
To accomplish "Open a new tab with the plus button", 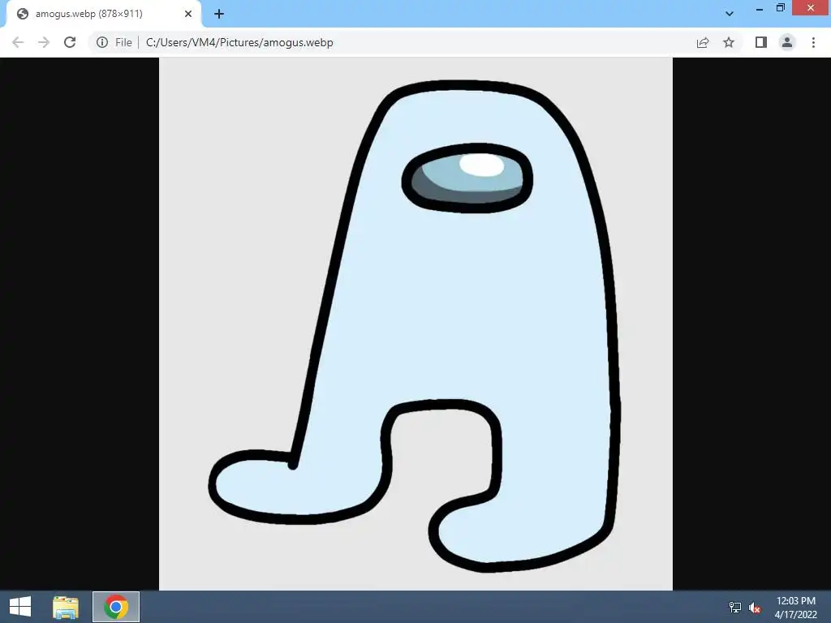I will (x=219, y=14).
